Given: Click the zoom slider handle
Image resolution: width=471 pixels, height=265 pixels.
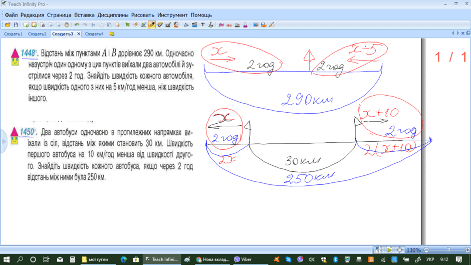Looking at the screenshot, I should click(448, 250).
